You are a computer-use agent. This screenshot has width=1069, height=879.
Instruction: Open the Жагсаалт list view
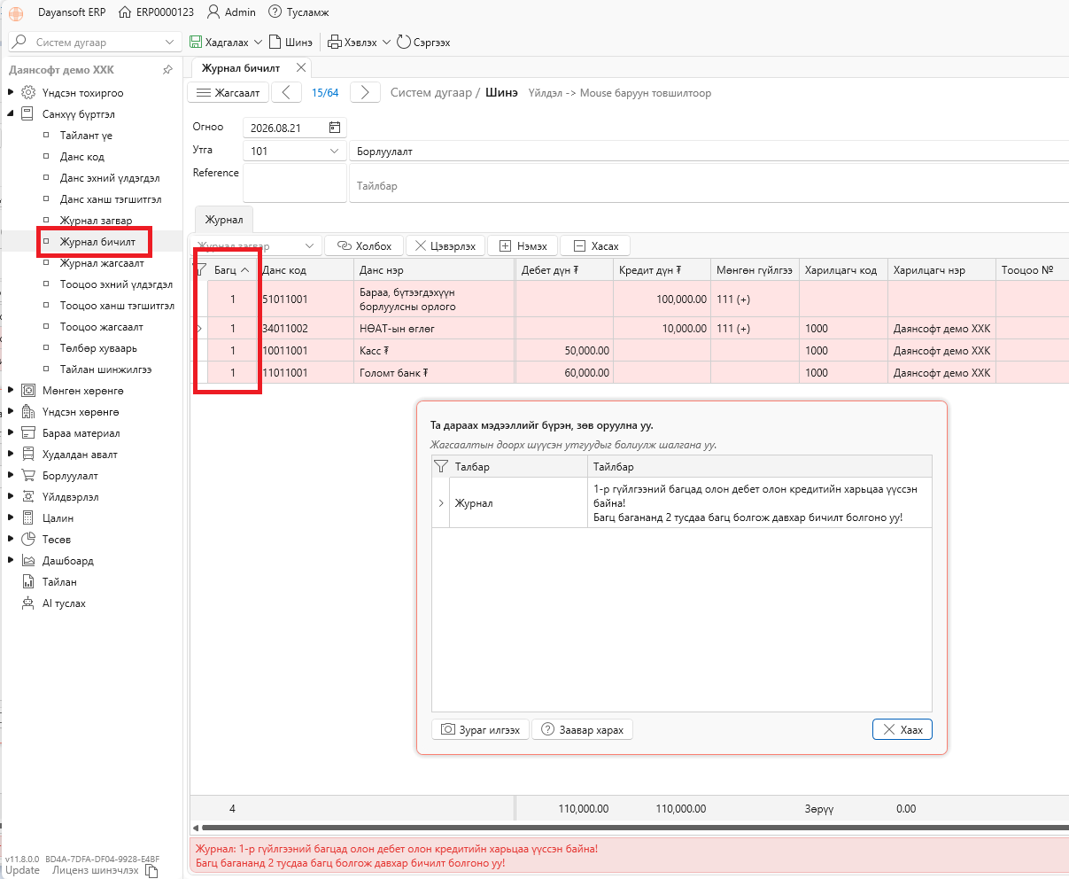tap(228, 92)
